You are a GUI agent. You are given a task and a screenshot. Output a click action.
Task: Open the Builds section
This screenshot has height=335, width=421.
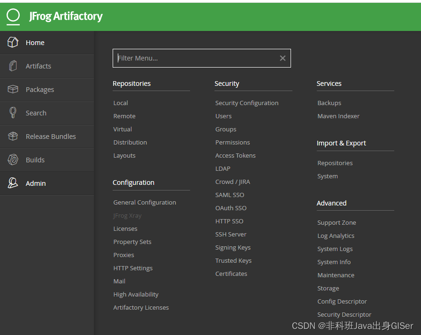pyautogui.click(x=35, y=160)
